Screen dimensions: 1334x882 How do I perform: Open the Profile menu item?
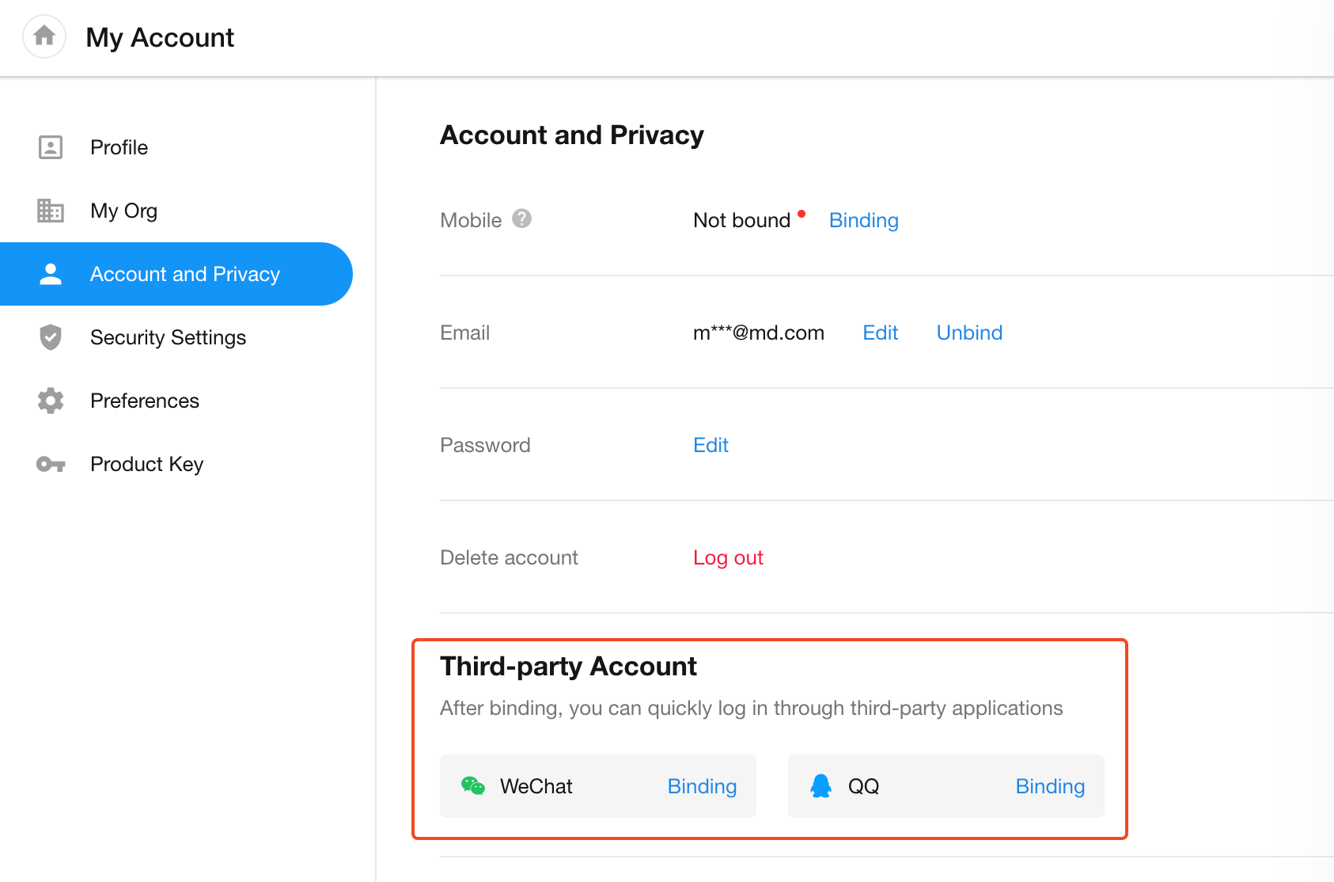tap(119, 147)
